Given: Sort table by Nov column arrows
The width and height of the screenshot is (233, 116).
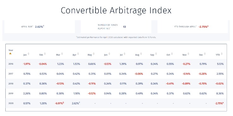Looking at the screenshot, I should (x=188, y=54).
